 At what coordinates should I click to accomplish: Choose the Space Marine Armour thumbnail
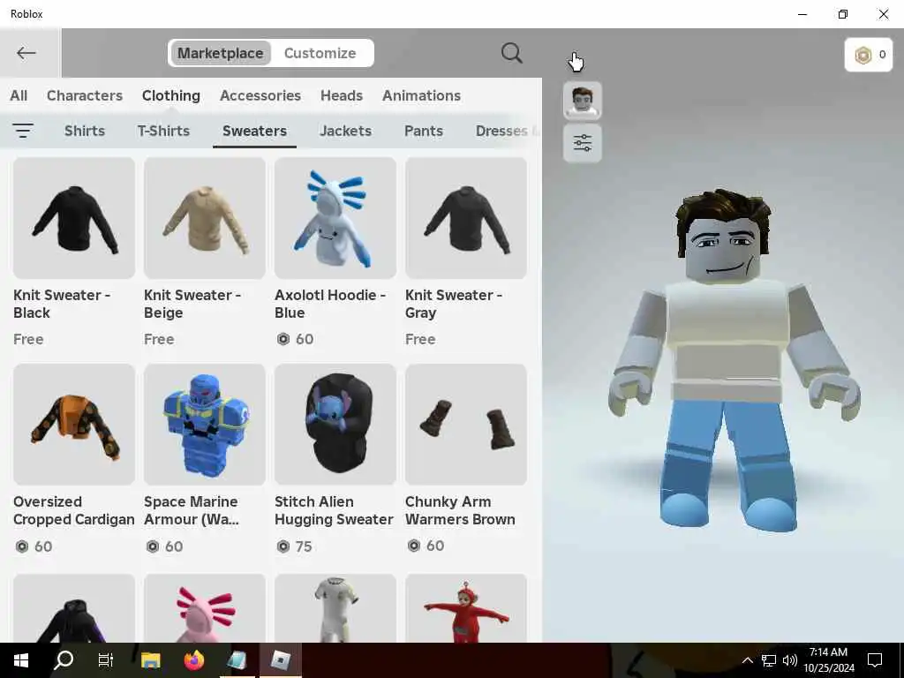(x=205, y=425)
